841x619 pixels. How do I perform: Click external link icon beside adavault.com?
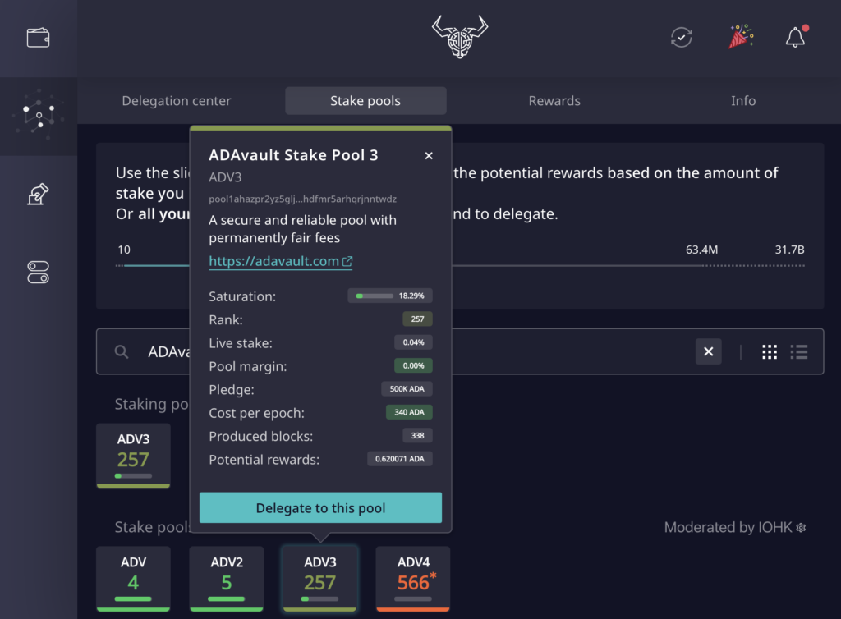[347, 261]
